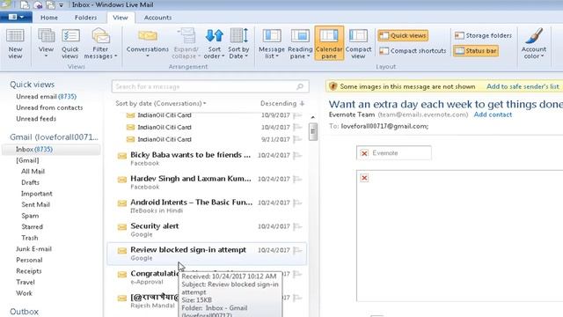This screenshot has height=317, width=563.
Task: Click the Add contact link
Action: pos(493,114)
